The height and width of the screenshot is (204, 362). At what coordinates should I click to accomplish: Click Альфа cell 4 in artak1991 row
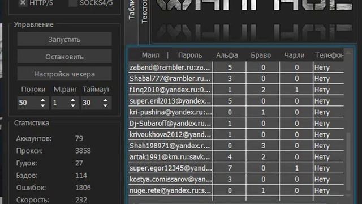pyautogui.click(x=230, y=157)
